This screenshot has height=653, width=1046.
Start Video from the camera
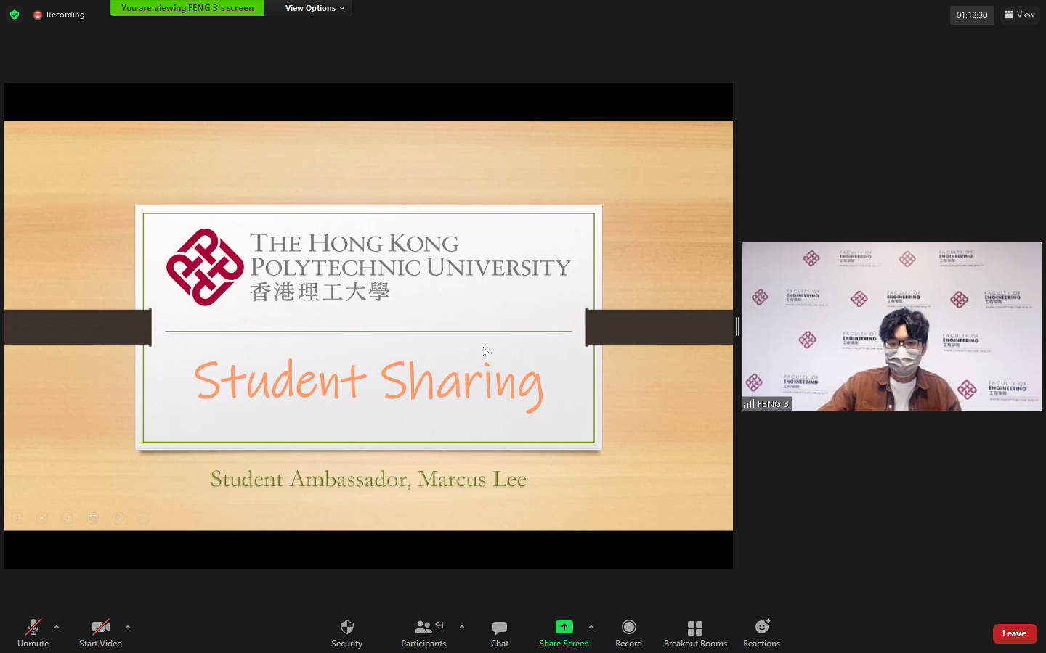tap(100, 633)
